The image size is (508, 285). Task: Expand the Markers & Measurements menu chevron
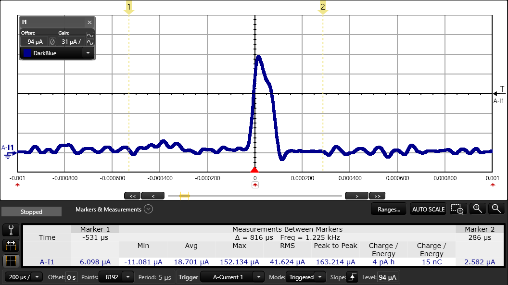tap(148, 209)
